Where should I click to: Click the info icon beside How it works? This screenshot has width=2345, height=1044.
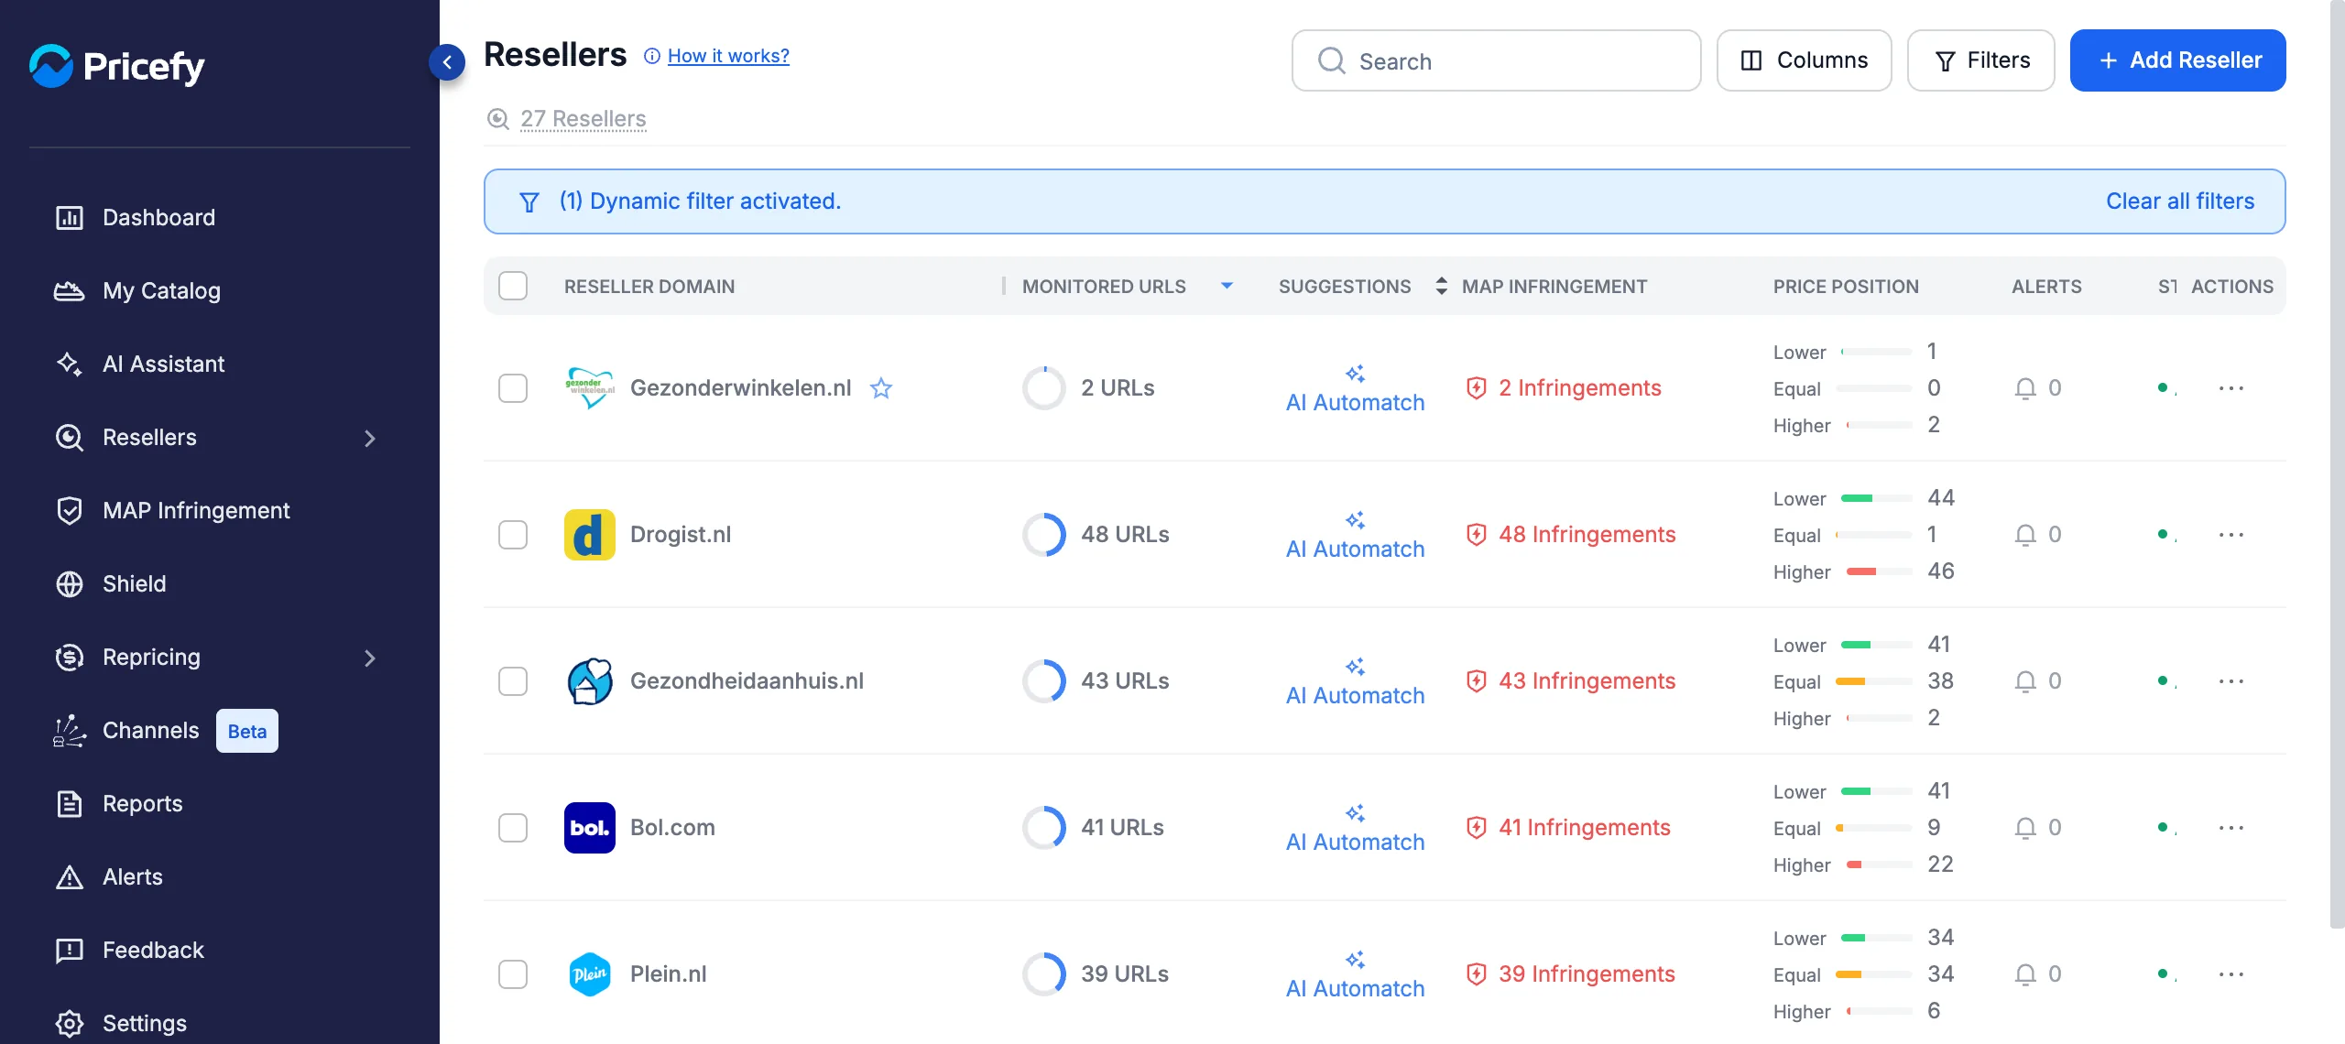(x=651, y=57)
